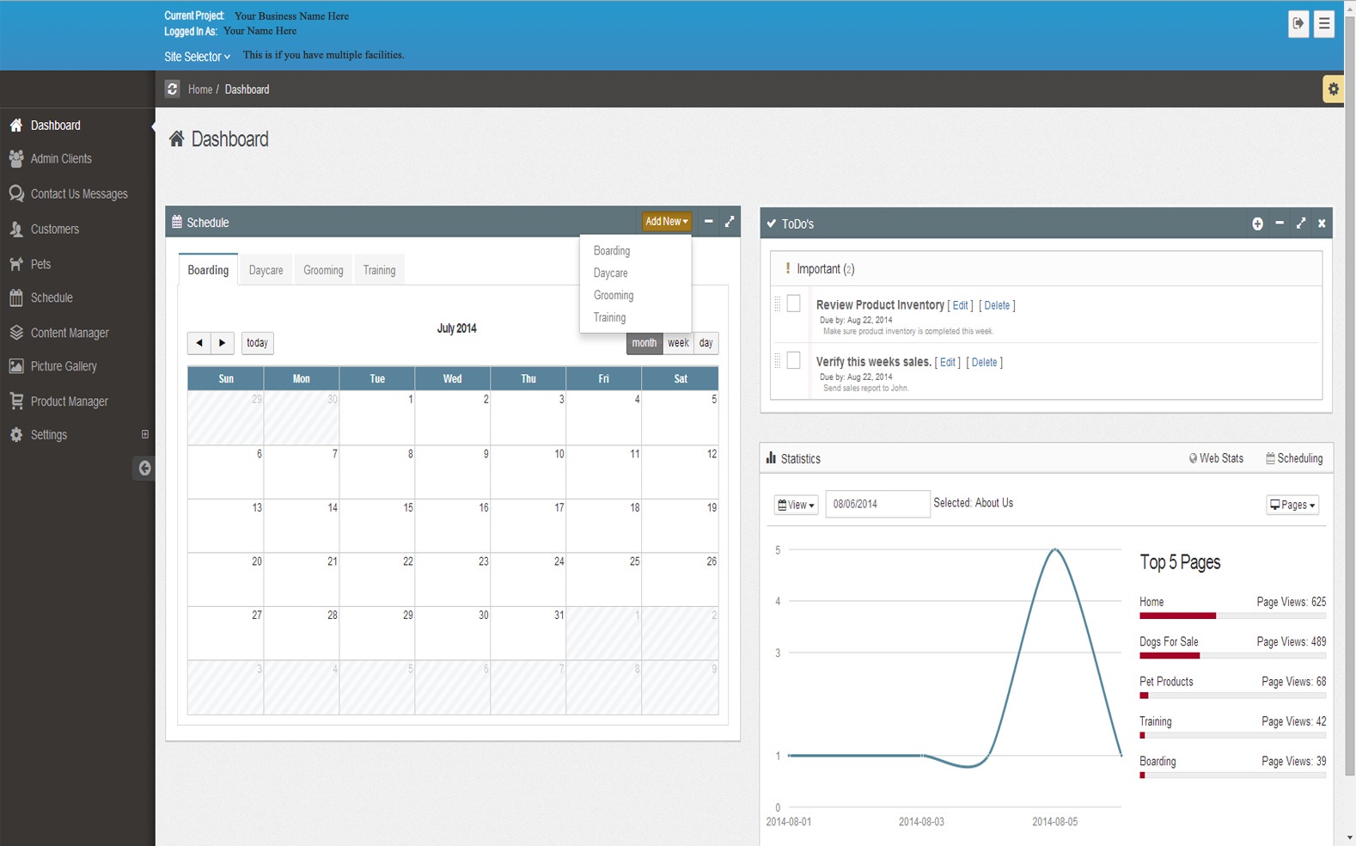Viewport: 1356px width, 846px height.
Task: Check the Verify this weeks sales checkbox
Action: coord(793,360)
